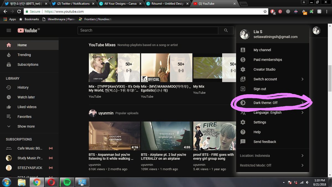Switch to the Résumé Untitled Design tab
The height and width of the screenshot is (187, 332).
tap(167, 4)
